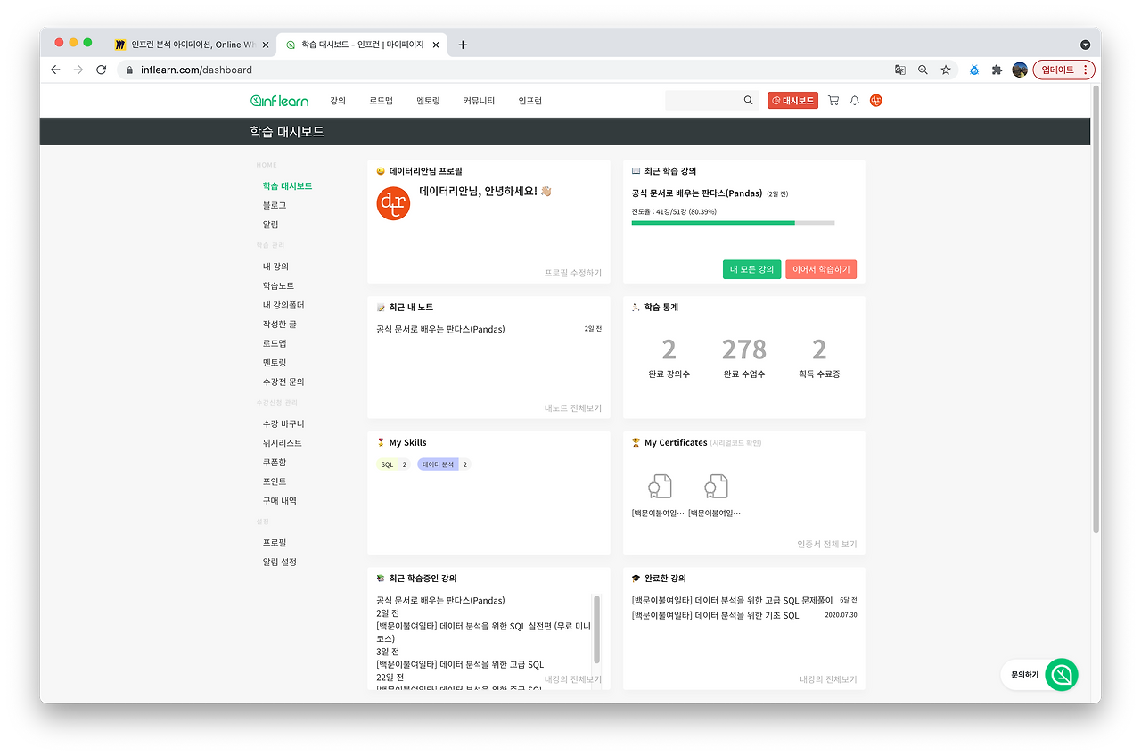
Task: Open 블로그 in the sidebar
Action: pos(275,205)
